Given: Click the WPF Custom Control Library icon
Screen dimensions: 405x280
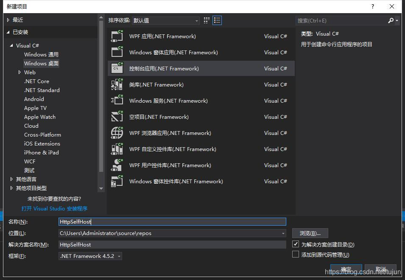Looking at the screenshot, I should click(117, 149).
